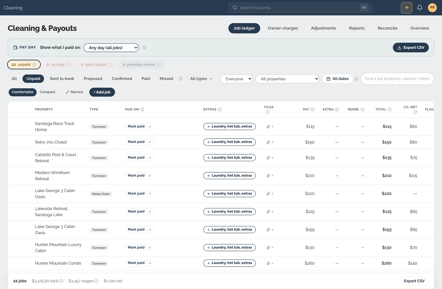Viewport: 442px width, 289px height.
Task: Open the AR user avatar menu
Action: pos(432,8)
